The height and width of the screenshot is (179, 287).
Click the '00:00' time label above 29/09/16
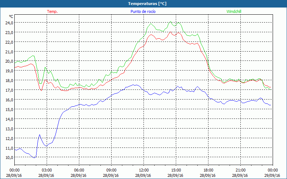tap(273, 170)
